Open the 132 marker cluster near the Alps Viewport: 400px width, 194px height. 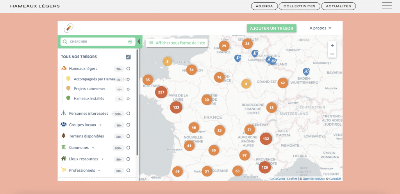tap(266, 139)
